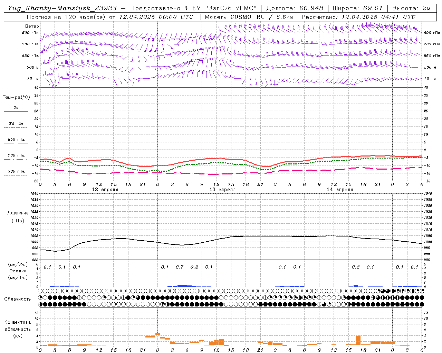
Task: Click the Давление pressure panel label
Action: click(x=18, y=213)
